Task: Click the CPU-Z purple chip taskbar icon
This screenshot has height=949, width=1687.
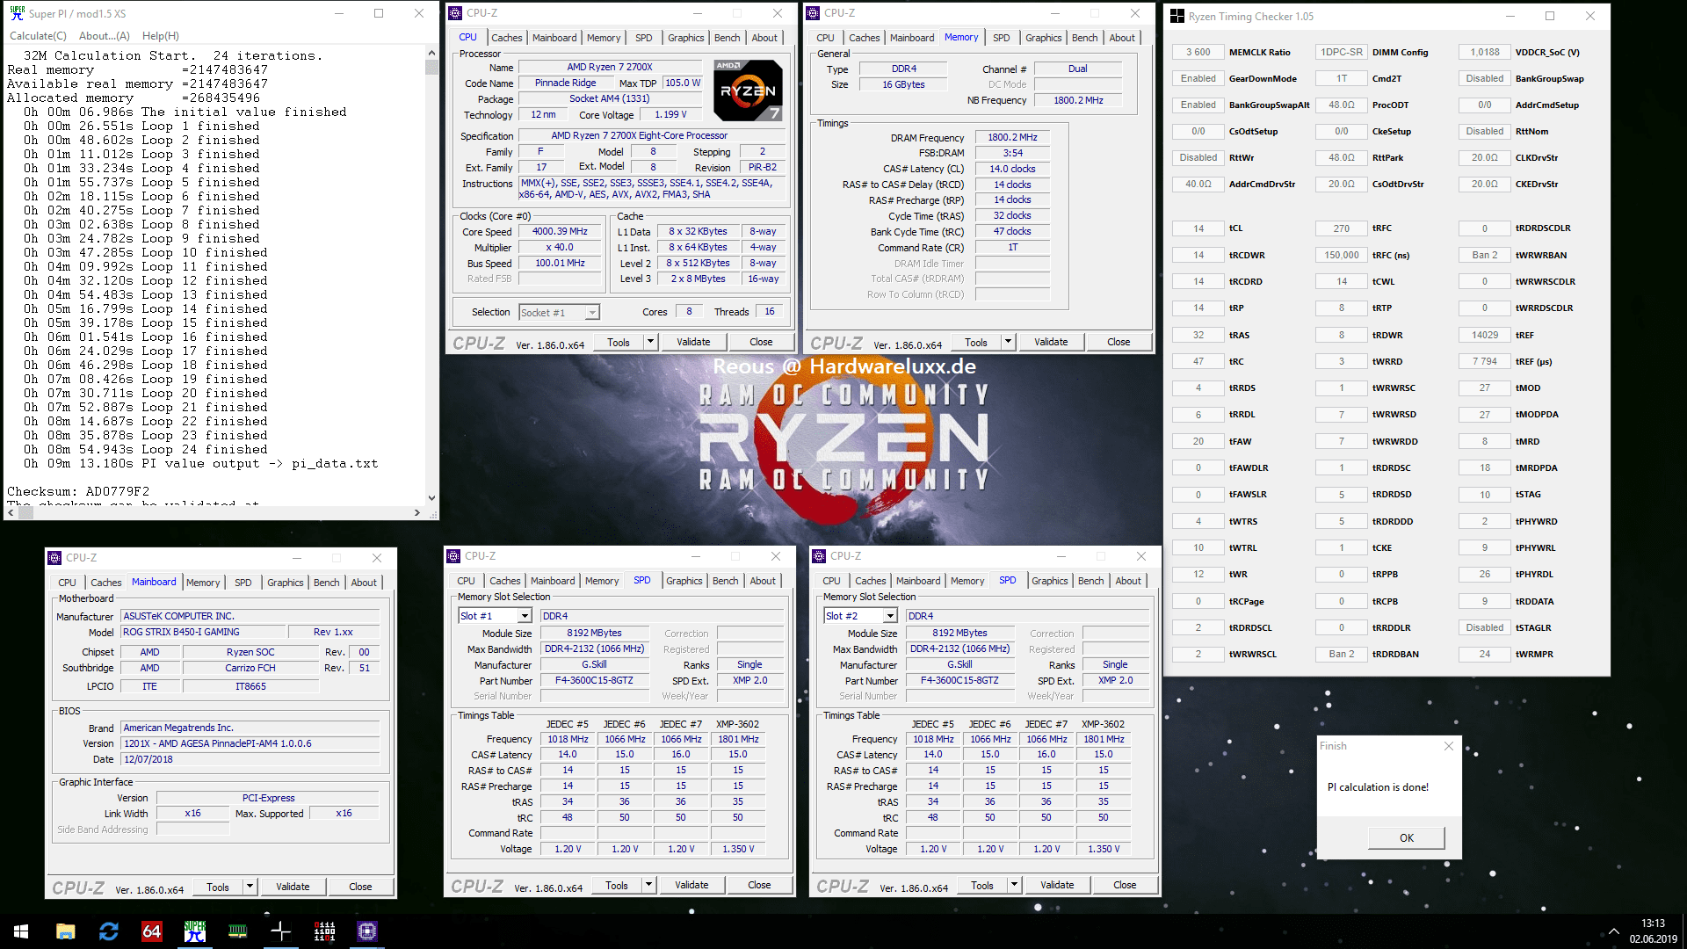Action: coord(367,931)
